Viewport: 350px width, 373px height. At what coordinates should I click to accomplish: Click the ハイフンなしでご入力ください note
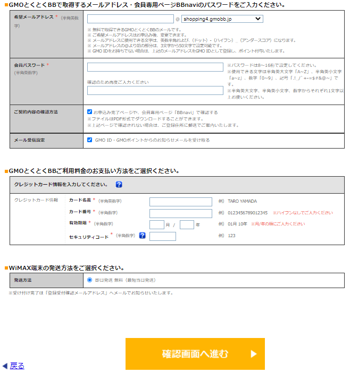tap(303, 213)
